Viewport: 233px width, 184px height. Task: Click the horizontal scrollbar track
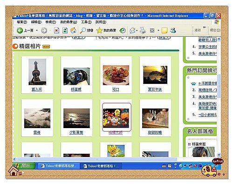pyautogui.click(x=96, y=159)
